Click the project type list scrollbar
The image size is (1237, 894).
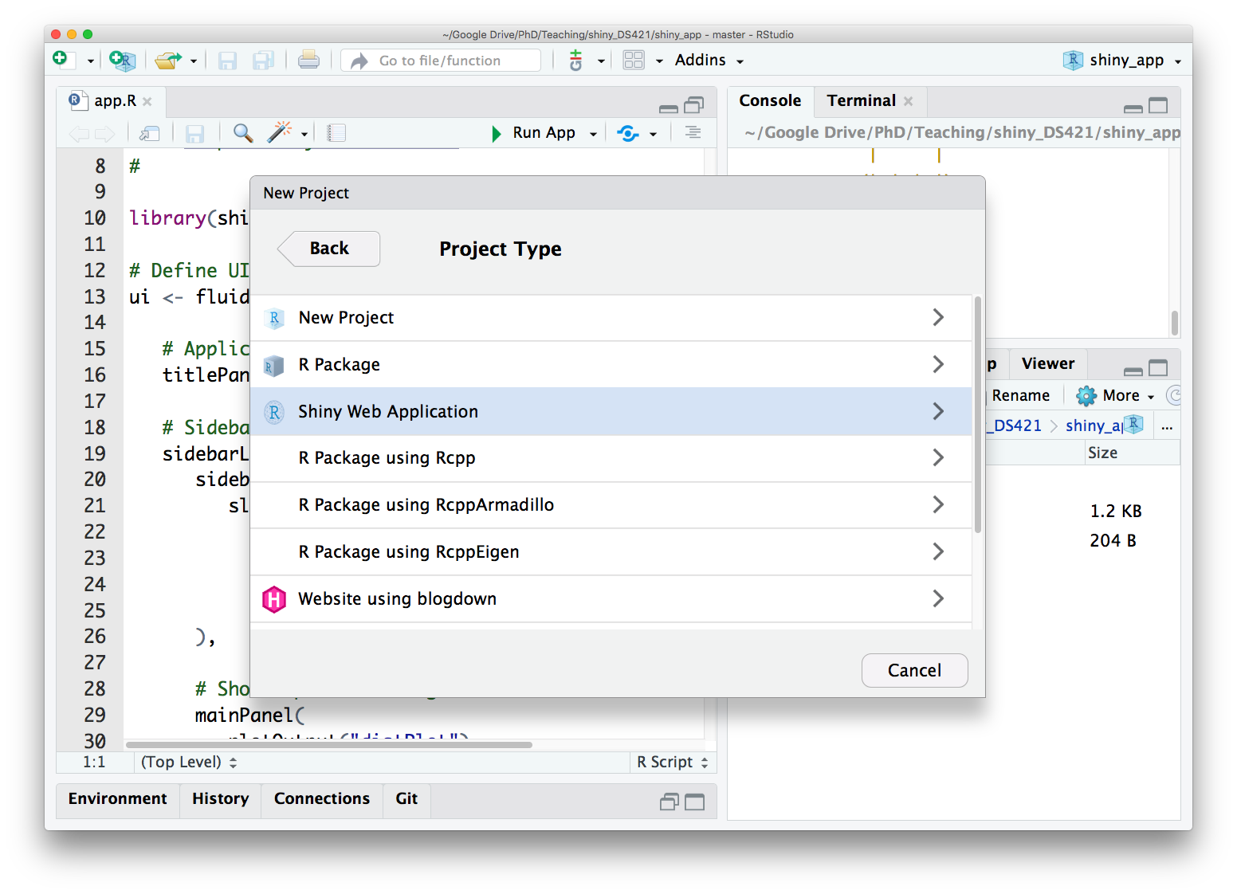tap(978, 414)
